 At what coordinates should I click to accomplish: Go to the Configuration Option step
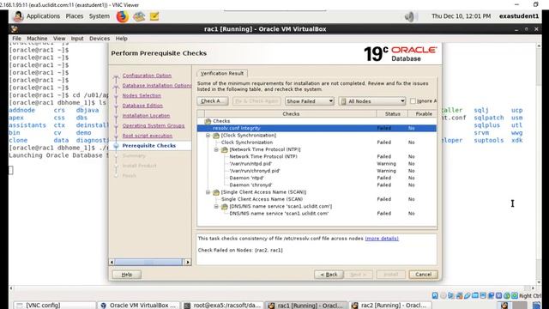[x=147, y=76]
